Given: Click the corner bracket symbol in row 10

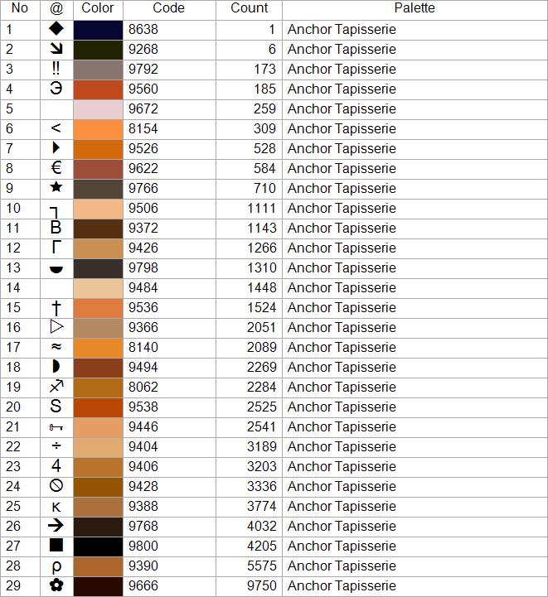Looking at the screenshot, I should point(55,213).
